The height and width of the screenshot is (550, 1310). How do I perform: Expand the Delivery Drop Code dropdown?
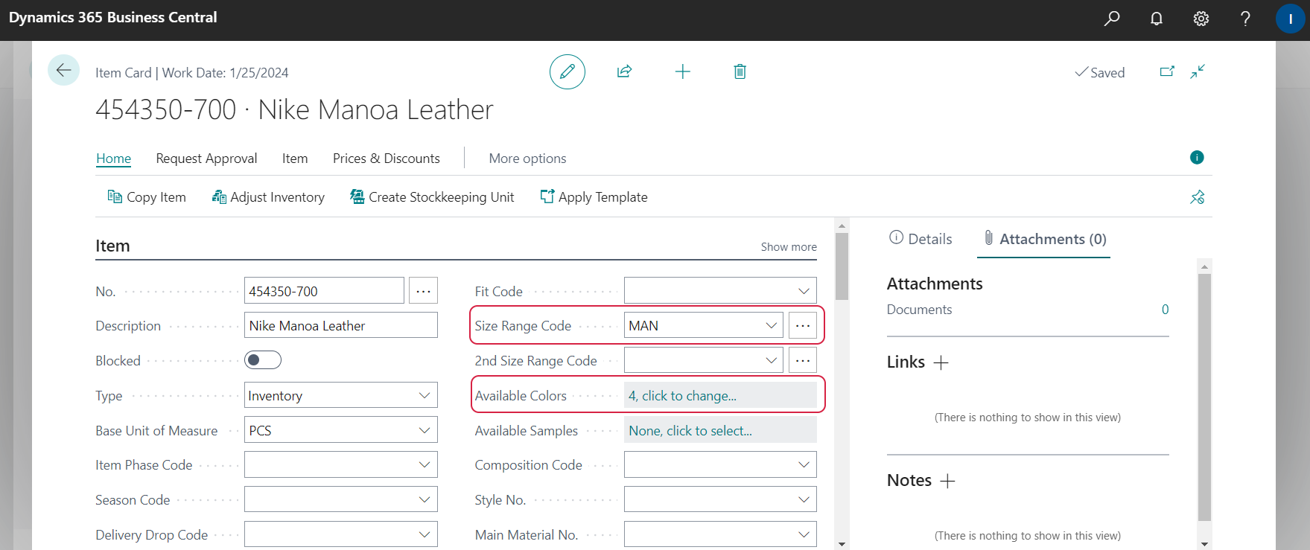[425, 534]
